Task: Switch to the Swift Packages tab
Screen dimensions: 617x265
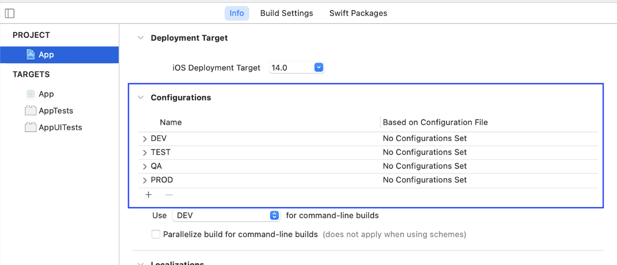Action: (x=358, y=13)
